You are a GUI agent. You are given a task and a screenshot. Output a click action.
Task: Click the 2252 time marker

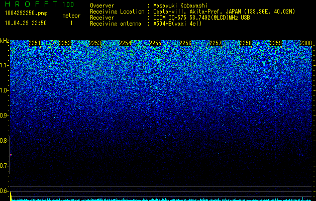click(65, 43)
